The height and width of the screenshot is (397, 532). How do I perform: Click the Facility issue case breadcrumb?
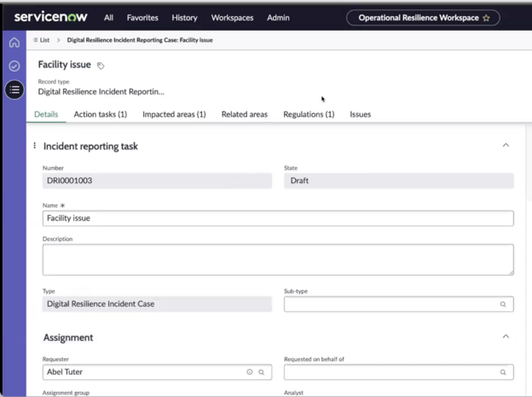(140, 40)
